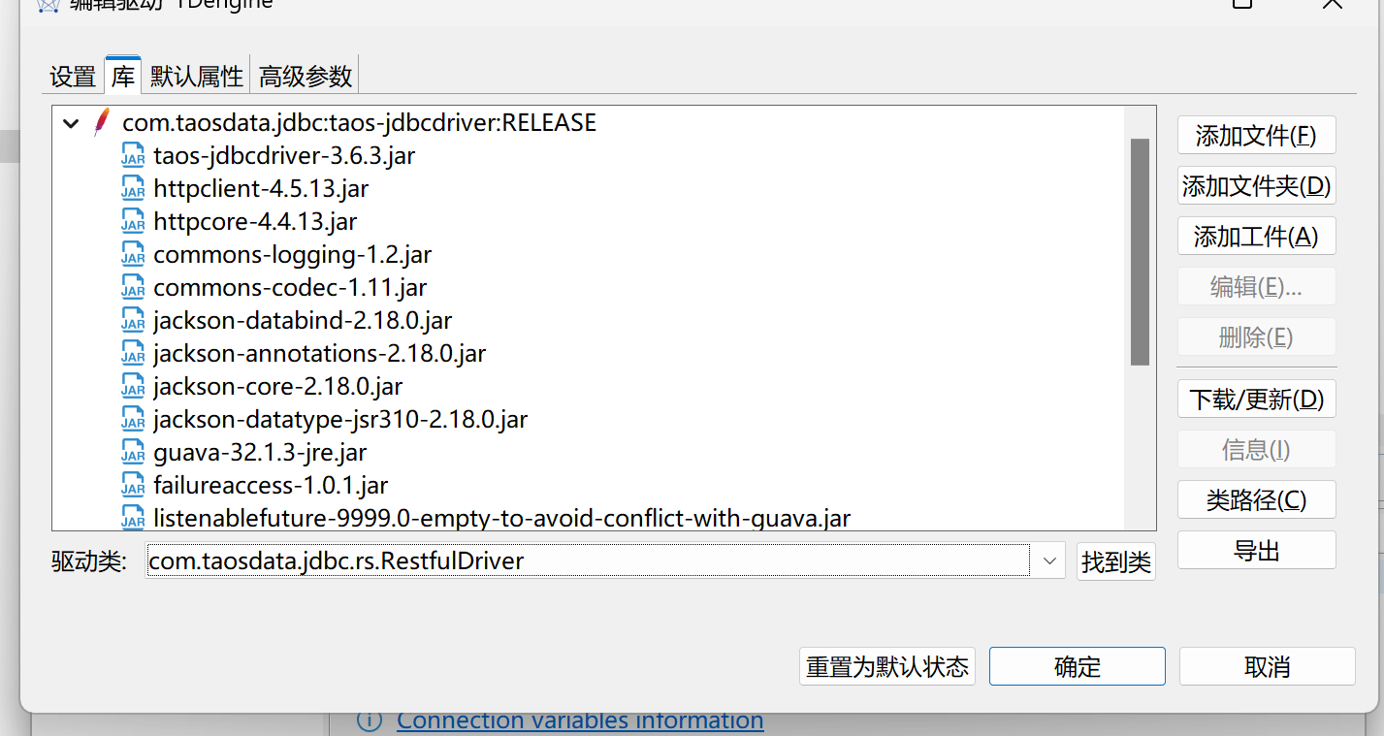This screenshot has height=736, width=1384.
Task: Select failureaccess-1.0.1.jar entry
Action: pyautogui.click(x=271, y=486)
